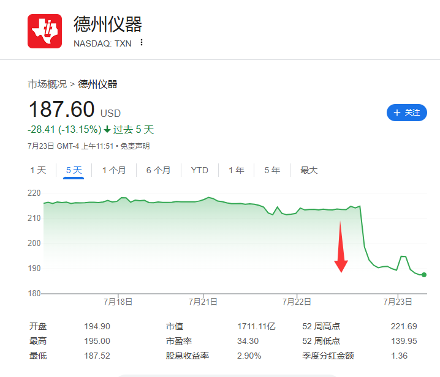Screen dimensions: 440x377
Task: Click the 开盘 value 194.90
Action: 97,326
